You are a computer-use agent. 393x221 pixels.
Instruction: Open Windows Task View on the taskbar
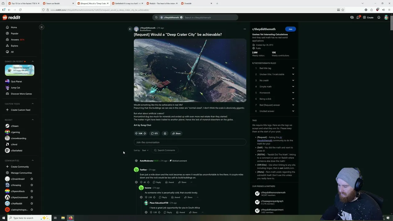(x=55, y=218)
